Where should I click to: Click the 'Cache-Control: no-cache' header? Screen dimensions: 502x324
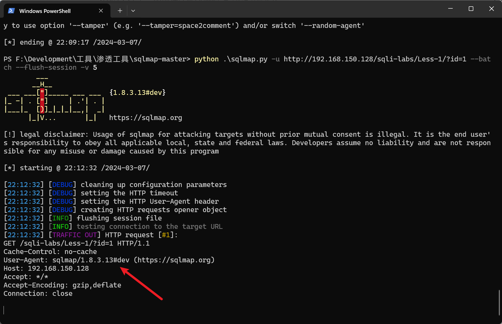[50, 252]
